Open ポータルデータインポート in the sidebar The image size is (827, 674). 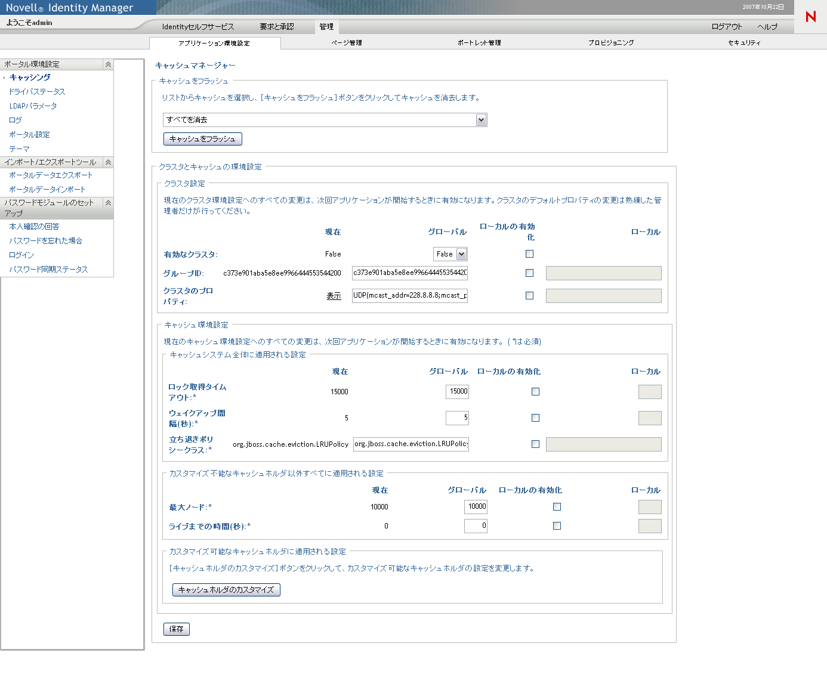[x=47, y=190]
